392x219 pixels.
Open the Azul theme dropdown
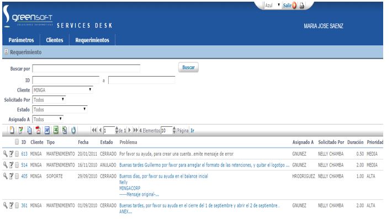[272, 6]
